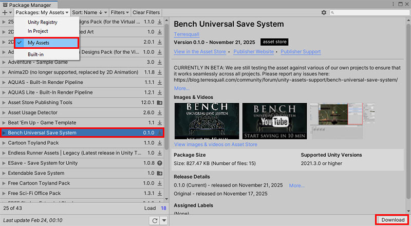
Task: Click the asset store tag badge
Action: 274,42
